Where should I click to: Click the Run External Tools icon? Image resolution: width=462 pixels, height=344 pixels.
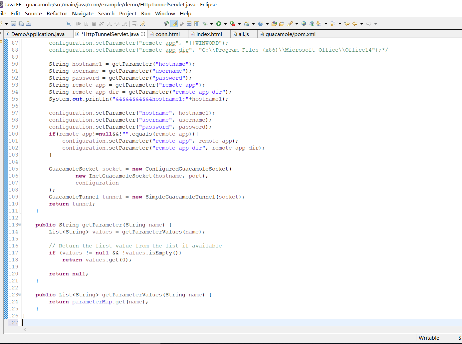pos(233,24)
